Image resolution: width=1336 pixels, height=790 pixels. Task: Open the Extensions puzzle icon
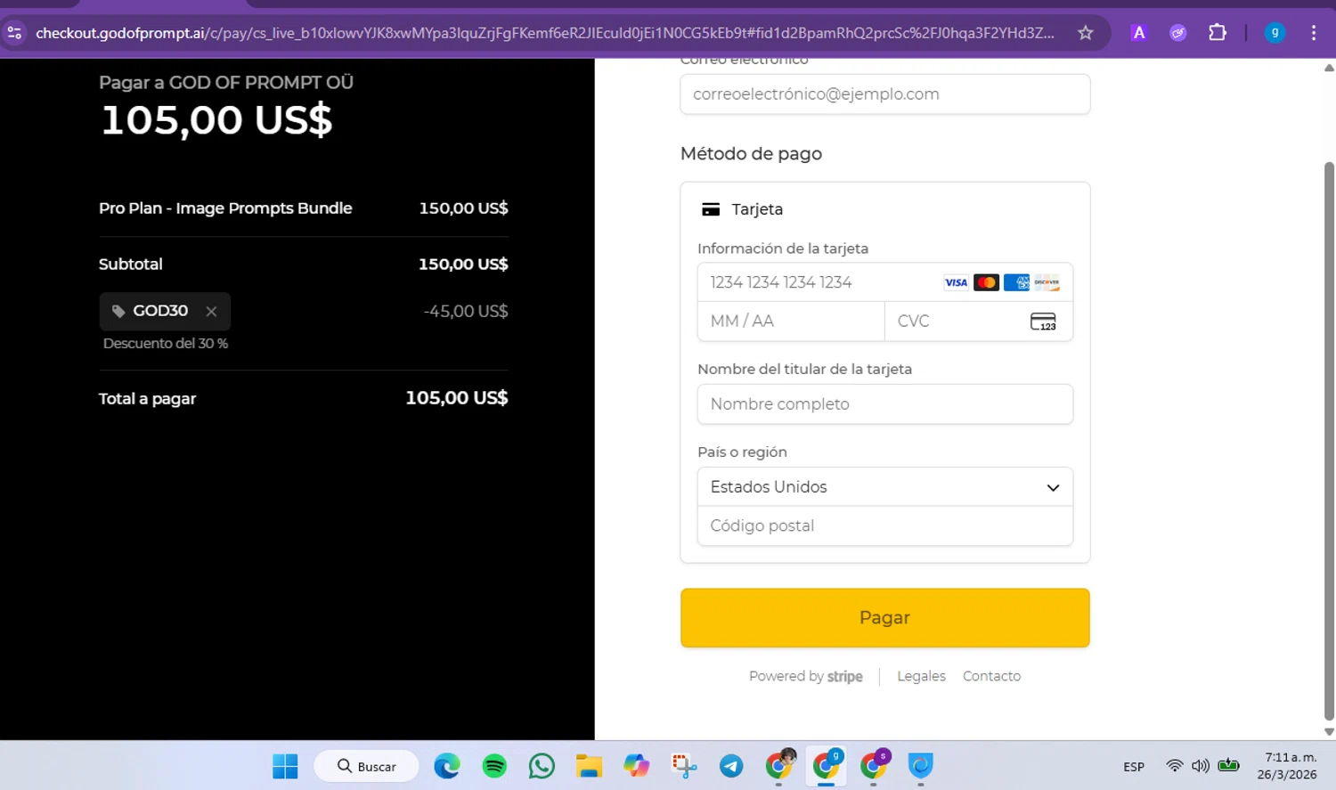1218,33
